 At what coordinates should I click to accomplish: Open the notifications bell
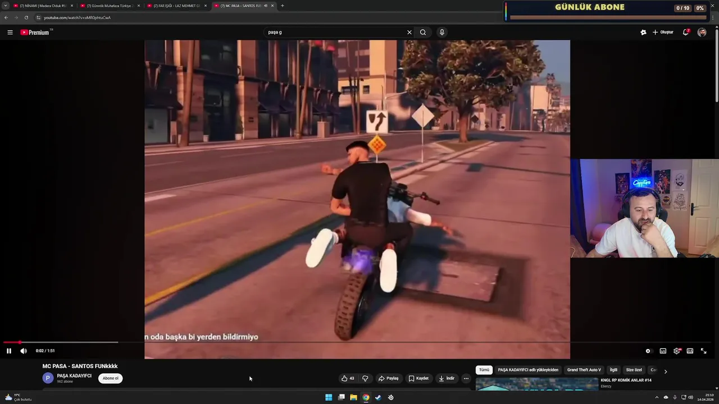(685, 32)
